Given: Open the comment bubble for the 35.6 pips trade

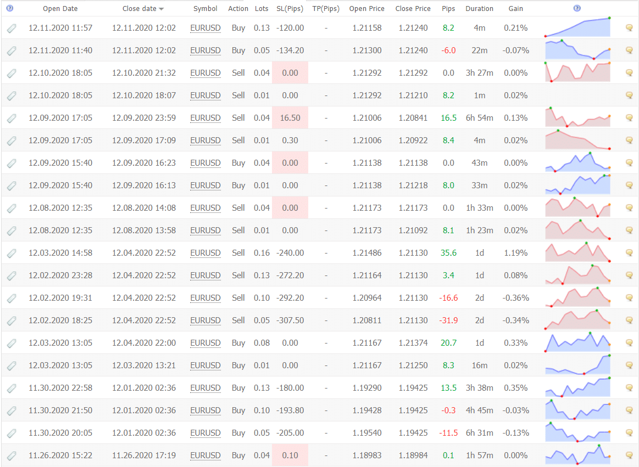Looking at the screenshot, I should (630, 253).
